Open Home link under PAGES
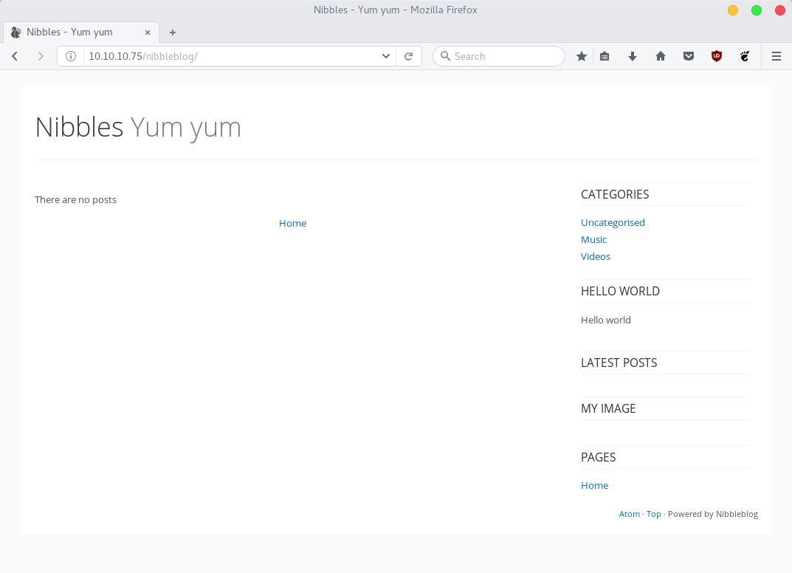Viewport: 792px width, 573px height. [594, 486]
